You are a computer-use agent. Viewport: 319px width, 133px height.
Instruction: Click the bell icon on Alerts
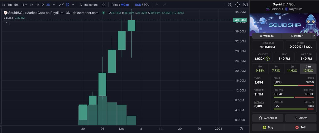(x=296, y=118)
